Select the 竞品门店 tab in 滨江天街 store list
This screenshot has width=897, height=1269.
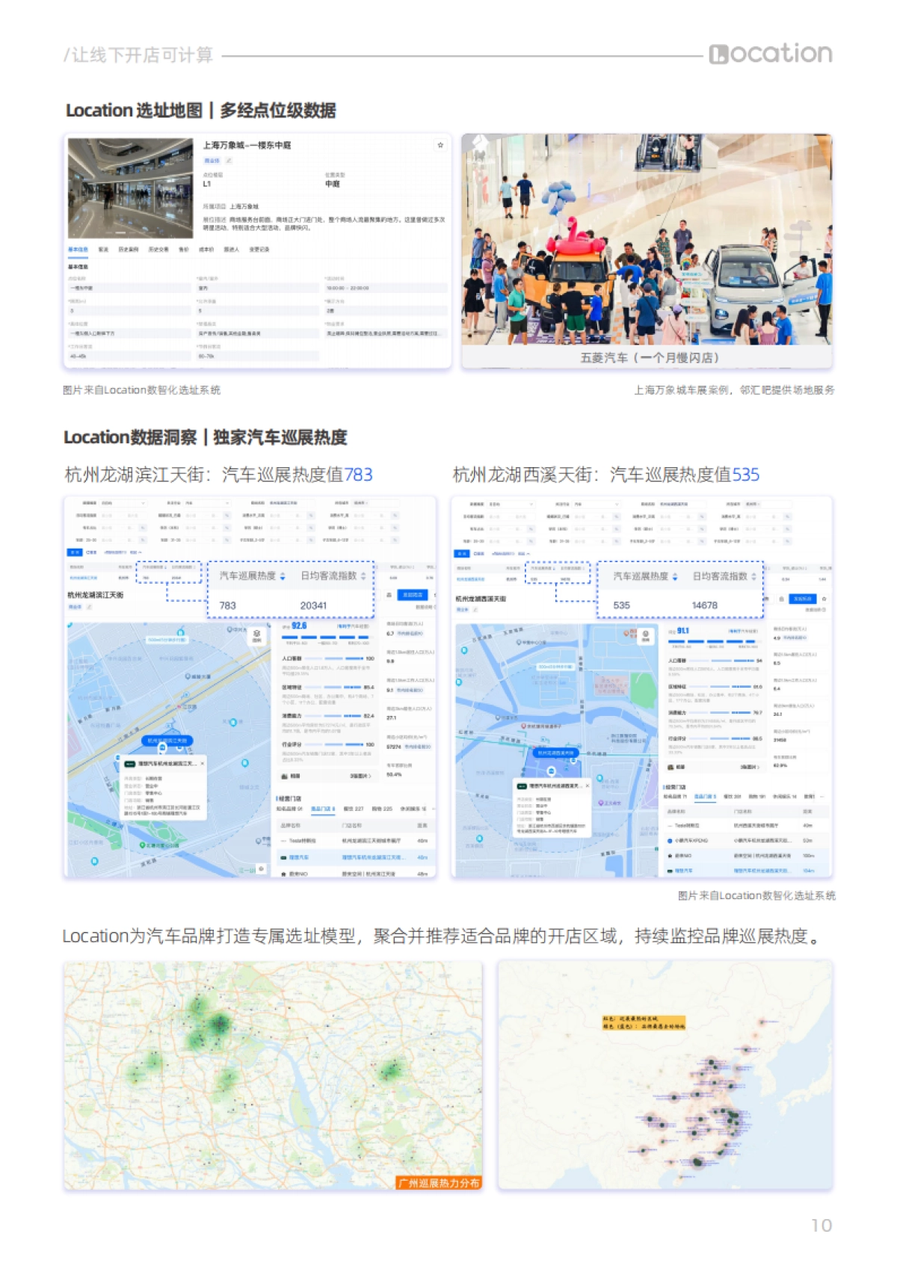pos(323,809)
